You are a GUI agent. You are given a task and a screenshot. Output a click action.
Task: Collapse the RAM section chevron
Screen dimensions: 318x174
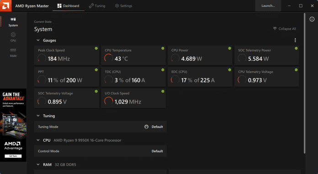pyautogui.click(x=38, y=164)
